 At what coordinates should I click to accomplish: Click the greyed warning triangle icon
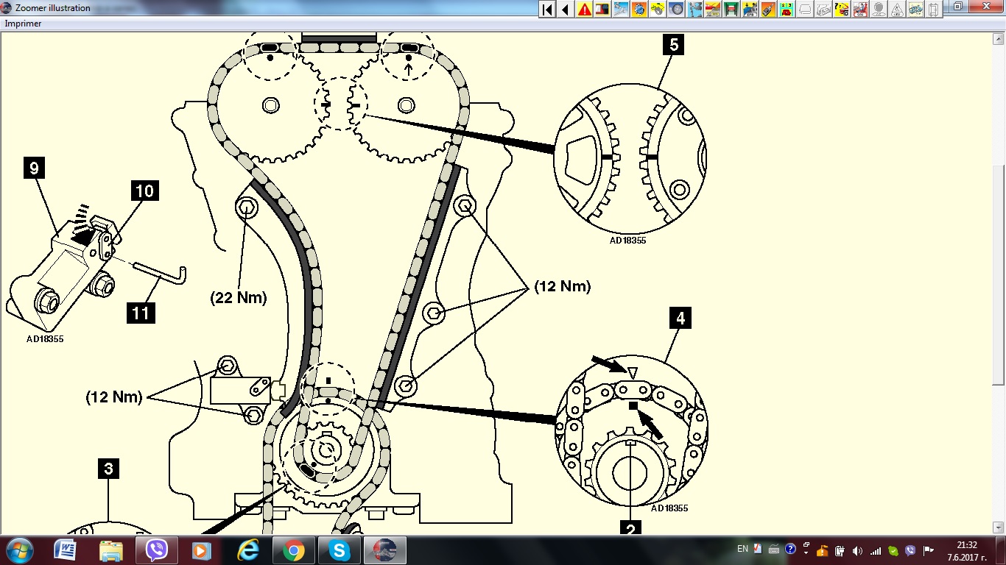[x=897, y=10]
